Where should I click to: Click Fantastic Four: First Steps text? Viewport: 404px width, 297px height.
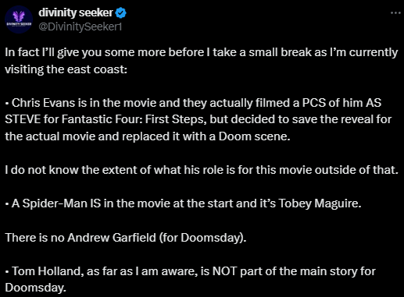point(134,119)
